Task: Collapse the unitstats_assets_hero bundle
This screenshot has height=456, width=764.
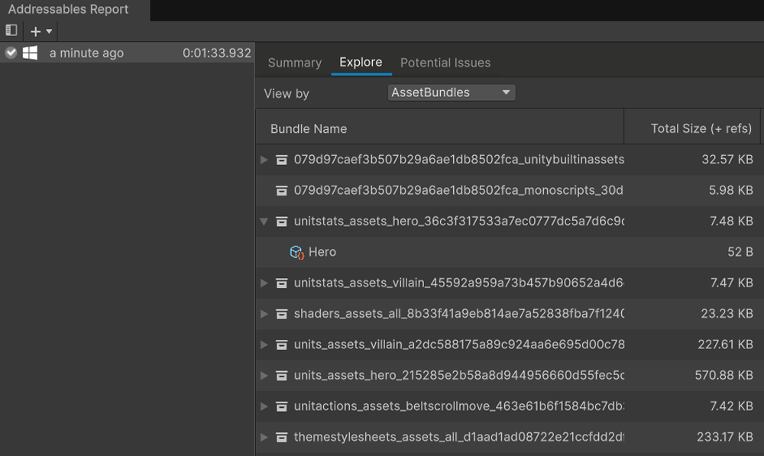Action: tap(264, 222)
